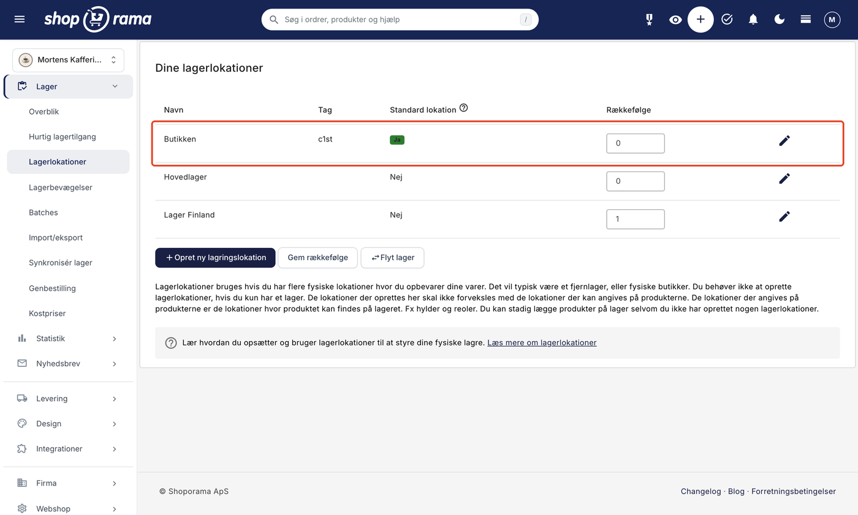Open Lagerbevægelser in the sidebar
This screenshot has width=858, height=515.
[x=61, y=187]
